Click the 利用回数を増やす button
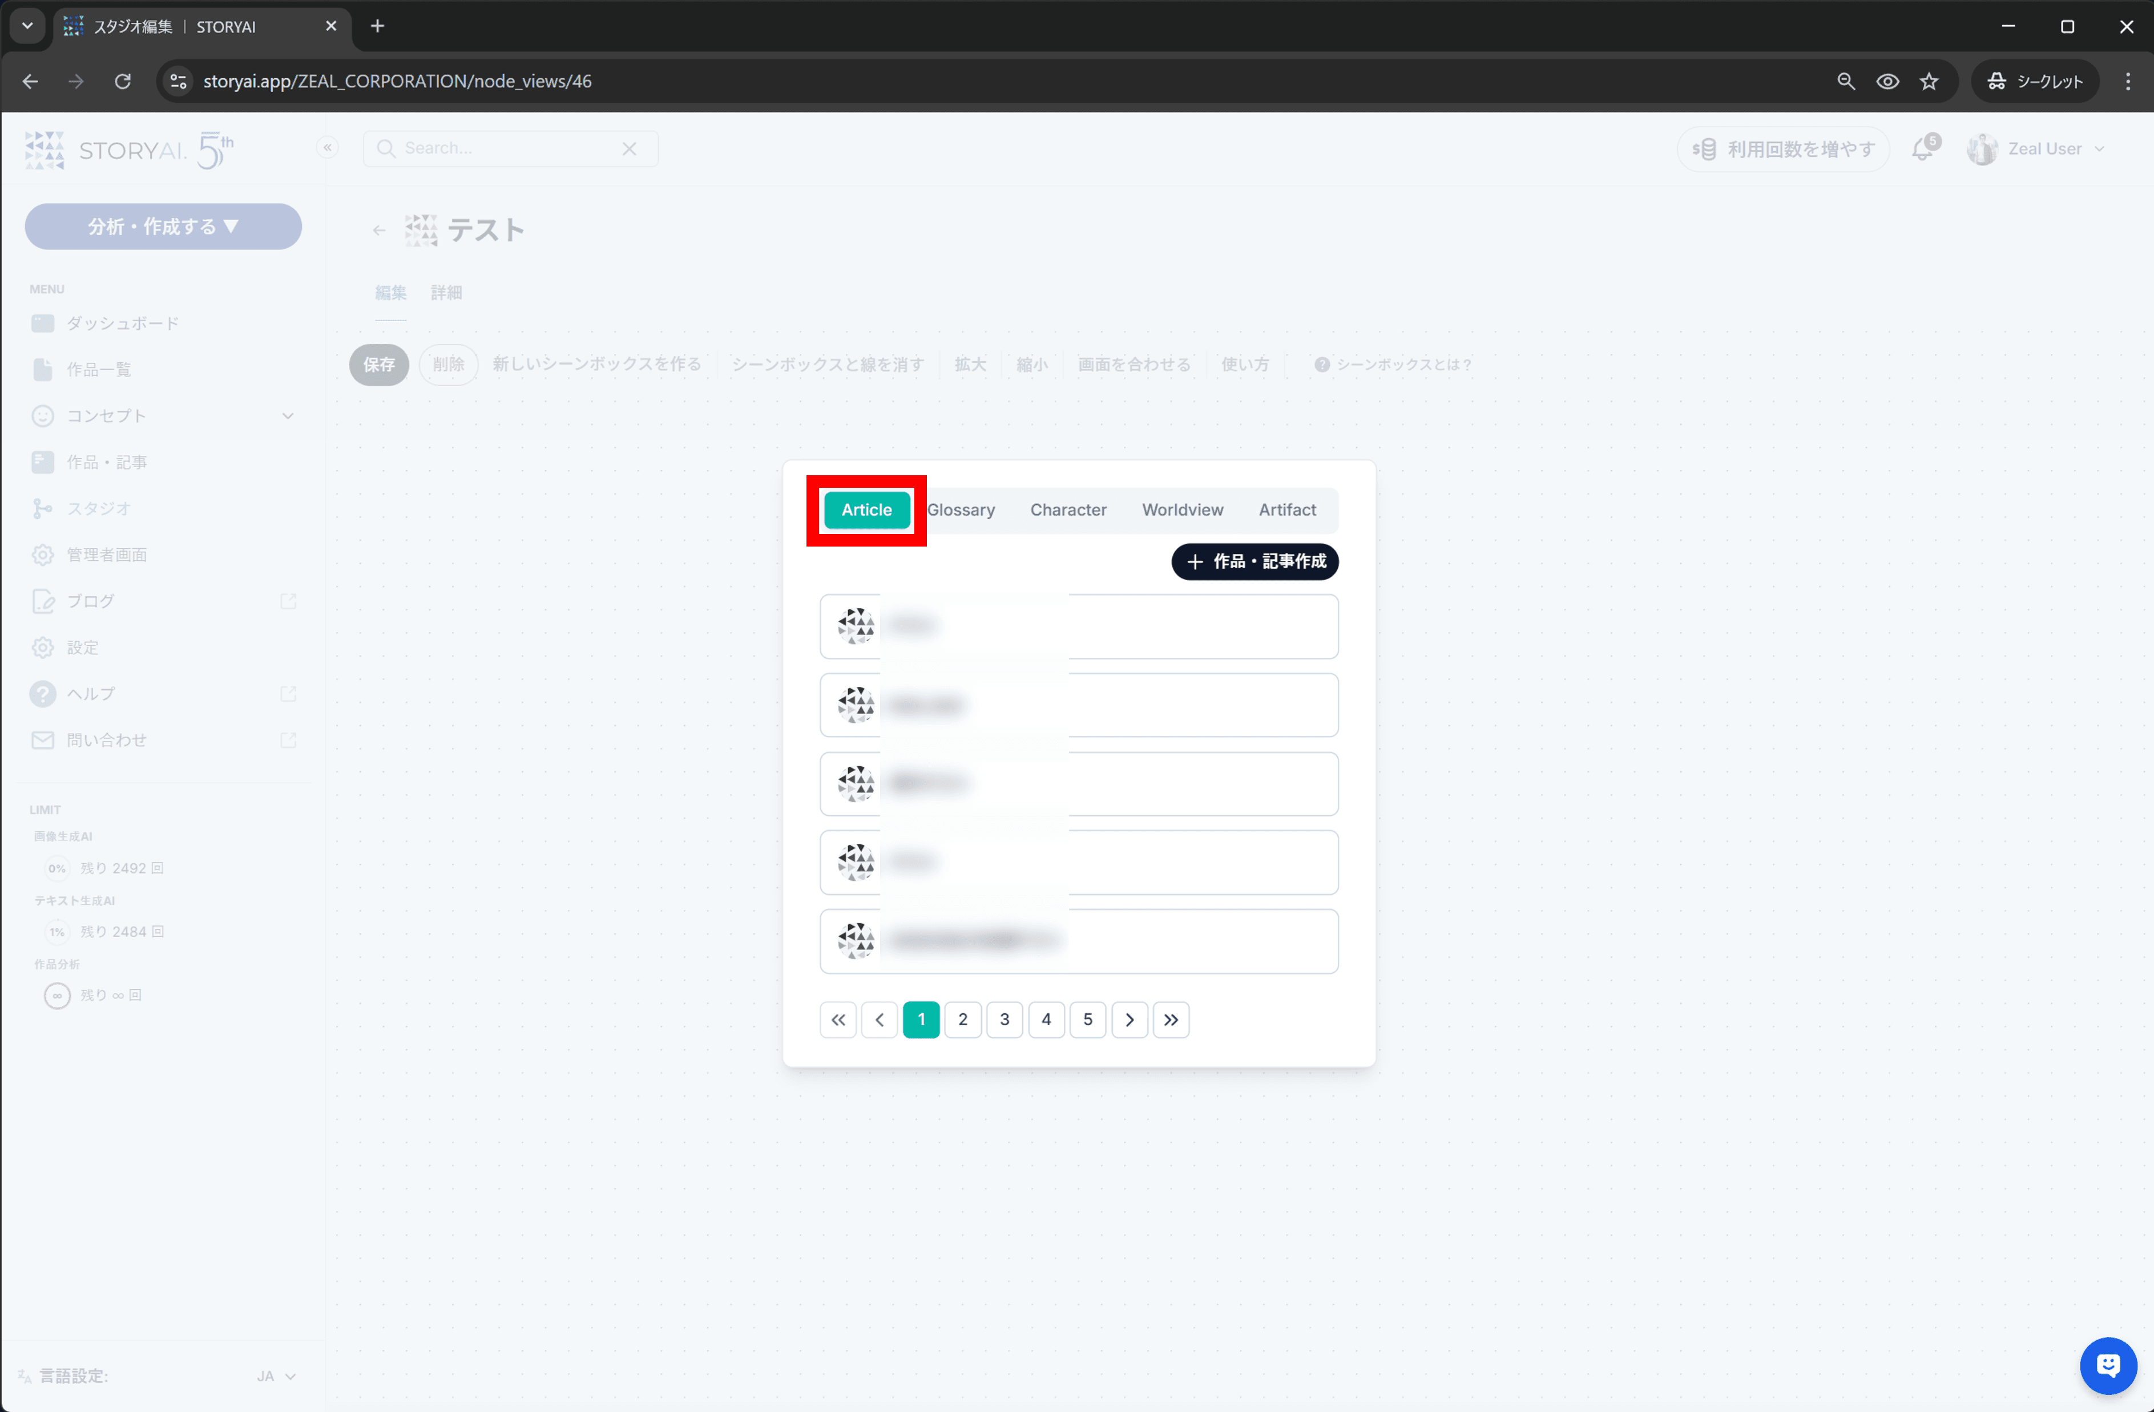Viewport: 2154px width, 1412px height. click(1783, 149)
